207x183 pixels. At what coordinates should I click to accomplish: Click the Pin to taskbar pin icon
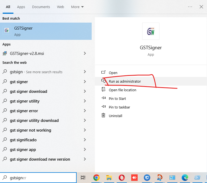click(x=103, y=107)
